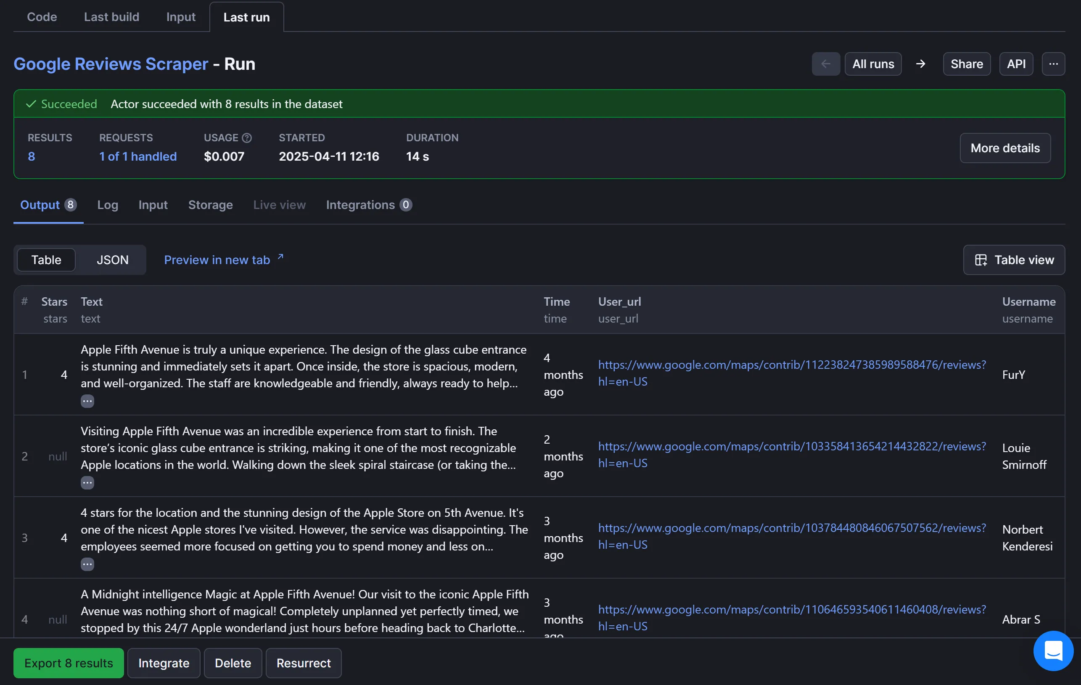Open the Code tab
1081x685 pixels.
click(42, 16)
